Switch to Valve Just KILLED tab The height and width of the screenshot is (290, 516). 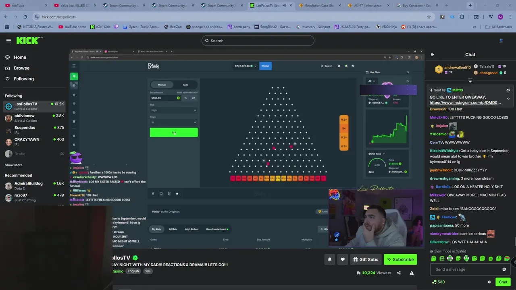74,6
